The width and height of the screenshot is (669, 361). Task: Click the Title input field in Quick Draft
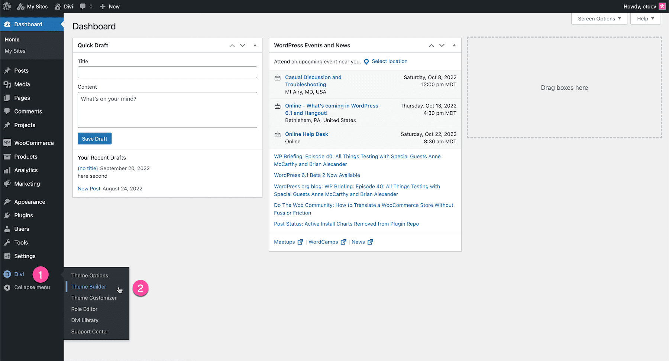pos(167,72)
